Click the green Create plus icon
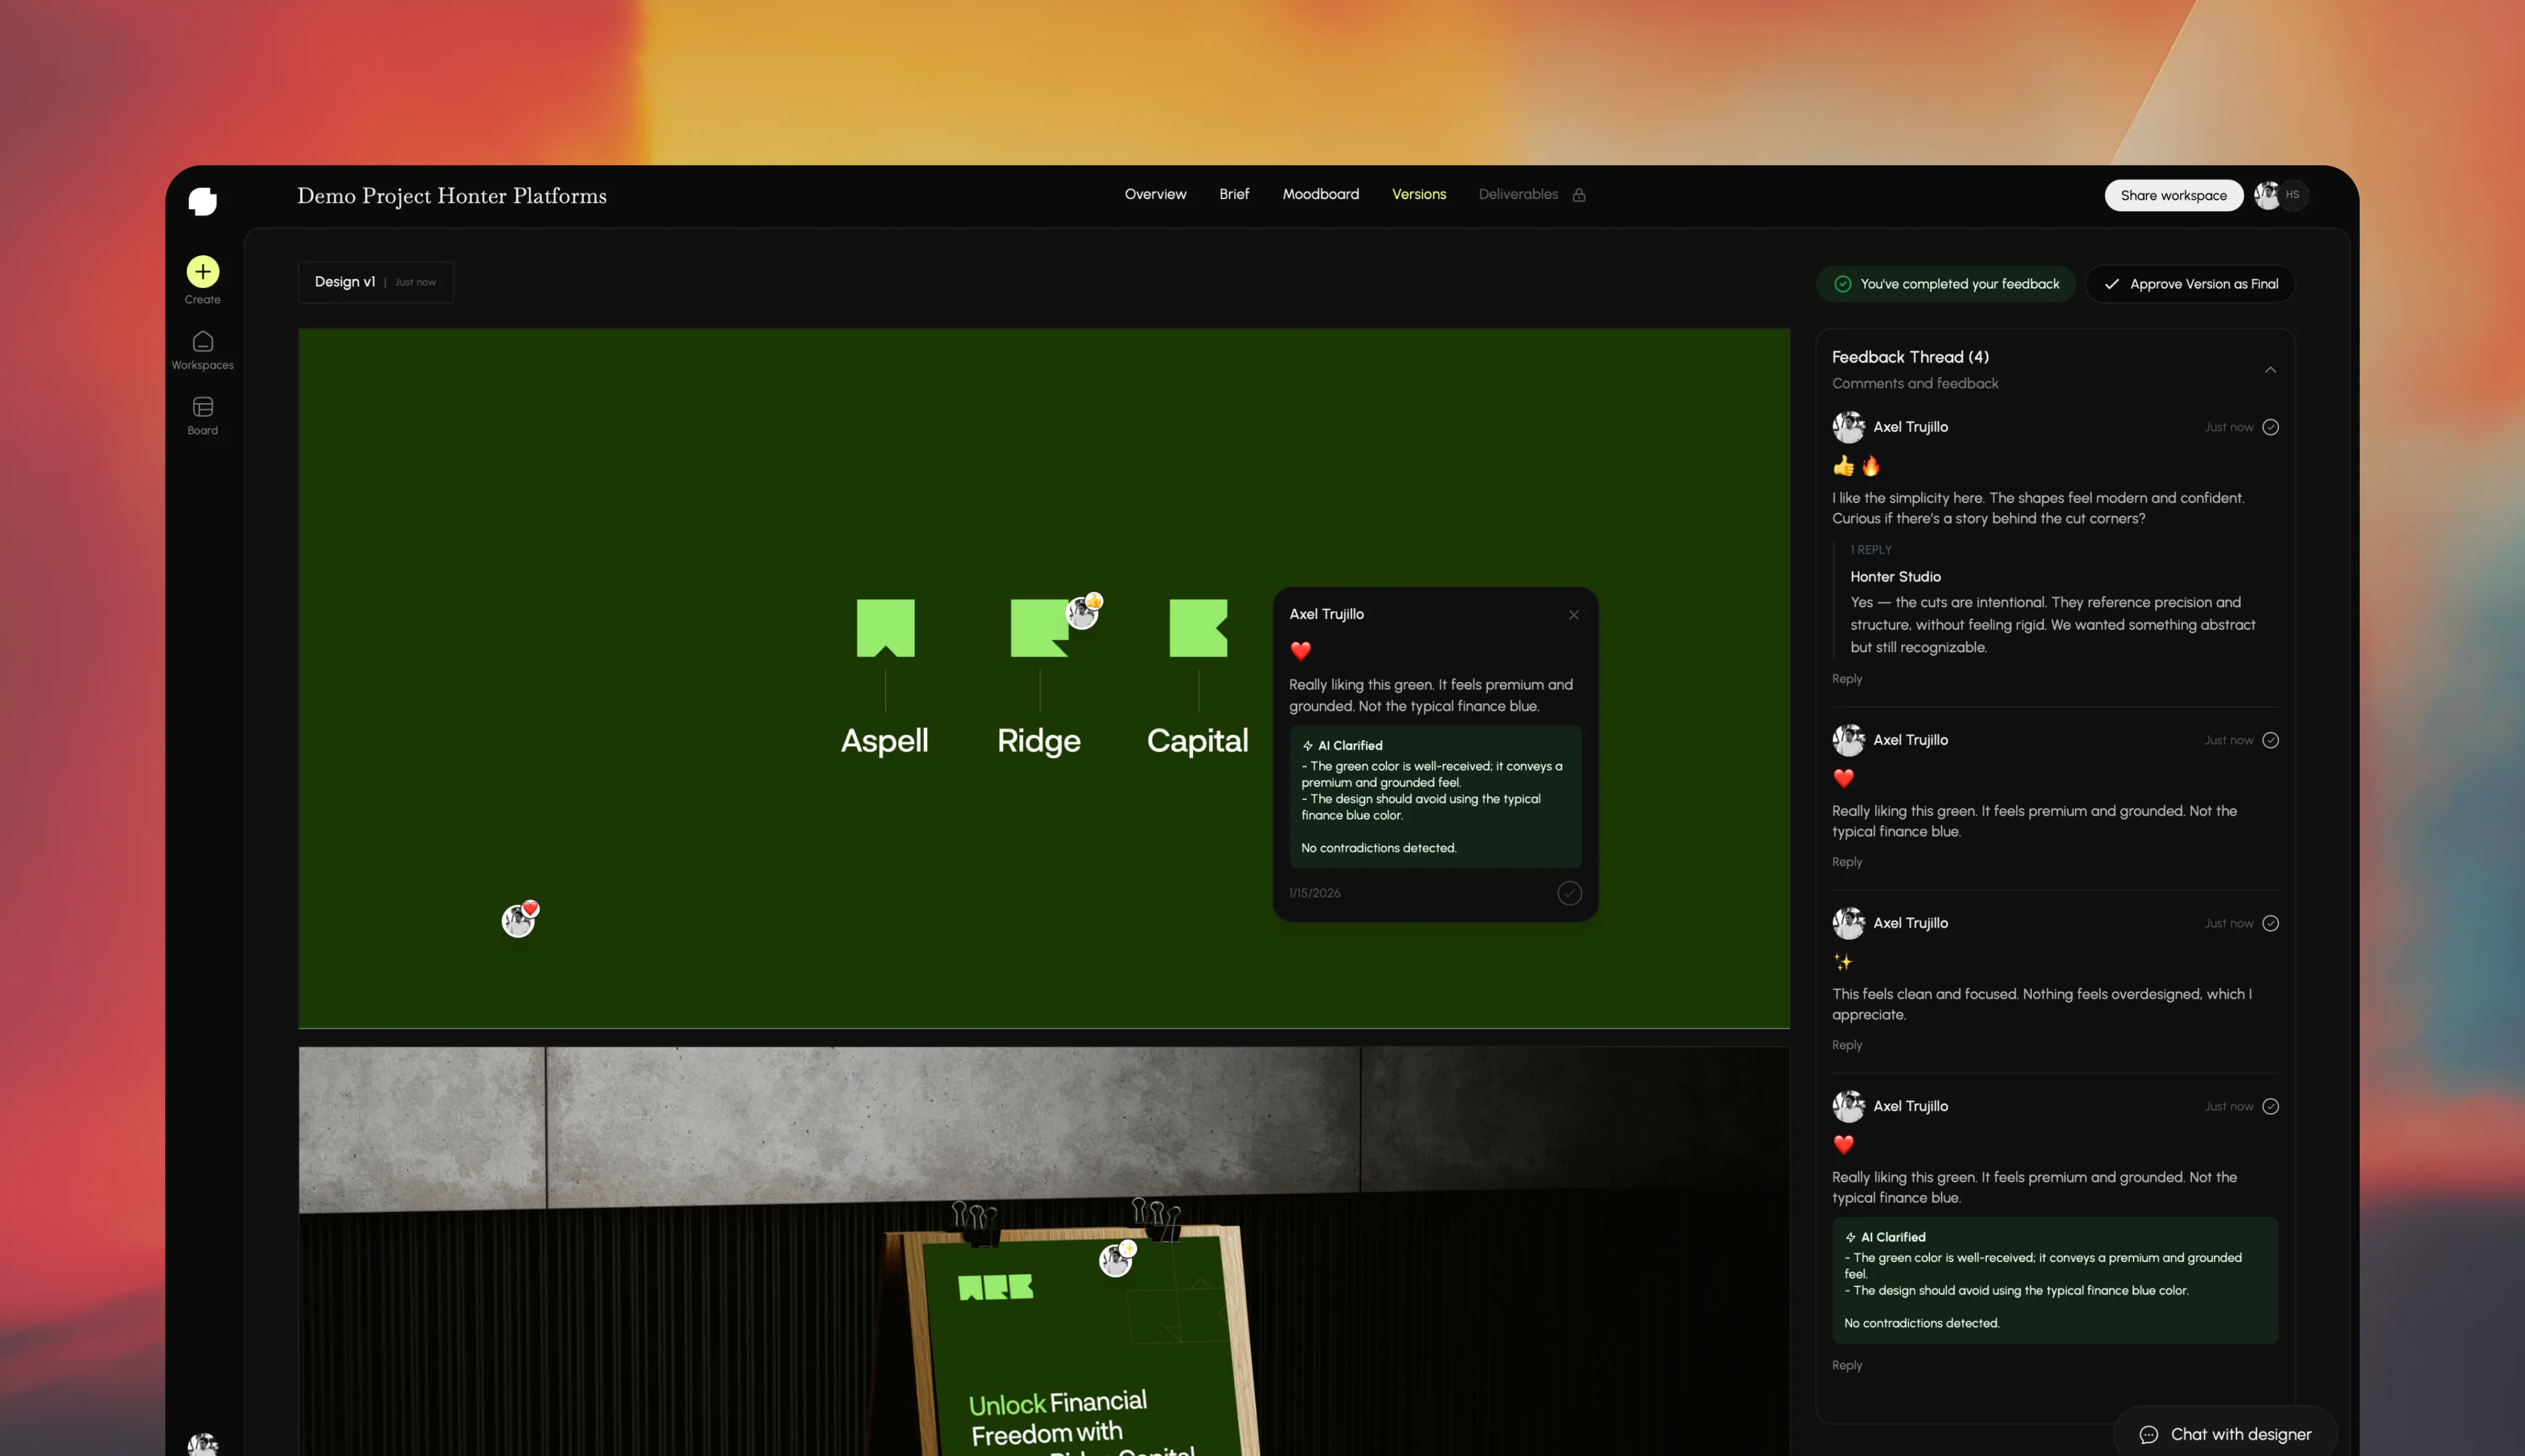The width and height of the screenshot is (2525, 1456). coord(202,272)
